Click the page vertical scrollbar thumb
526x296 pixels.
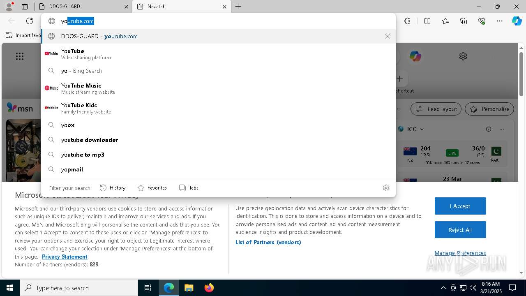coord(521,73)
